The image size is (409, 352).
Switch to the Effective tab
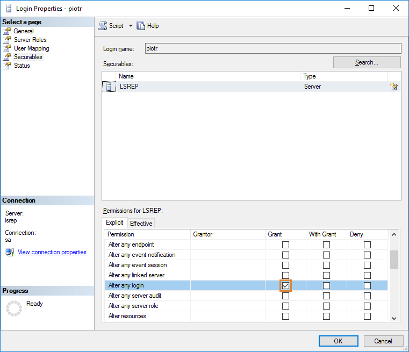[141, 224]
